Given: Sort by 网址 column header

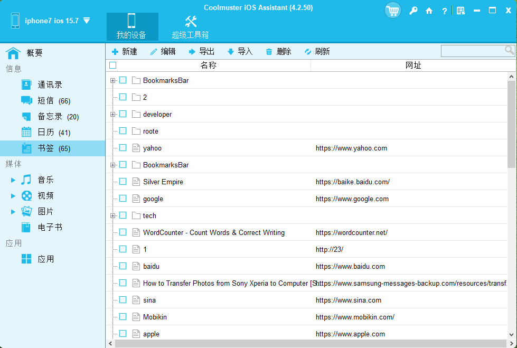Looking at the screenshot, I should click(413, 65).
